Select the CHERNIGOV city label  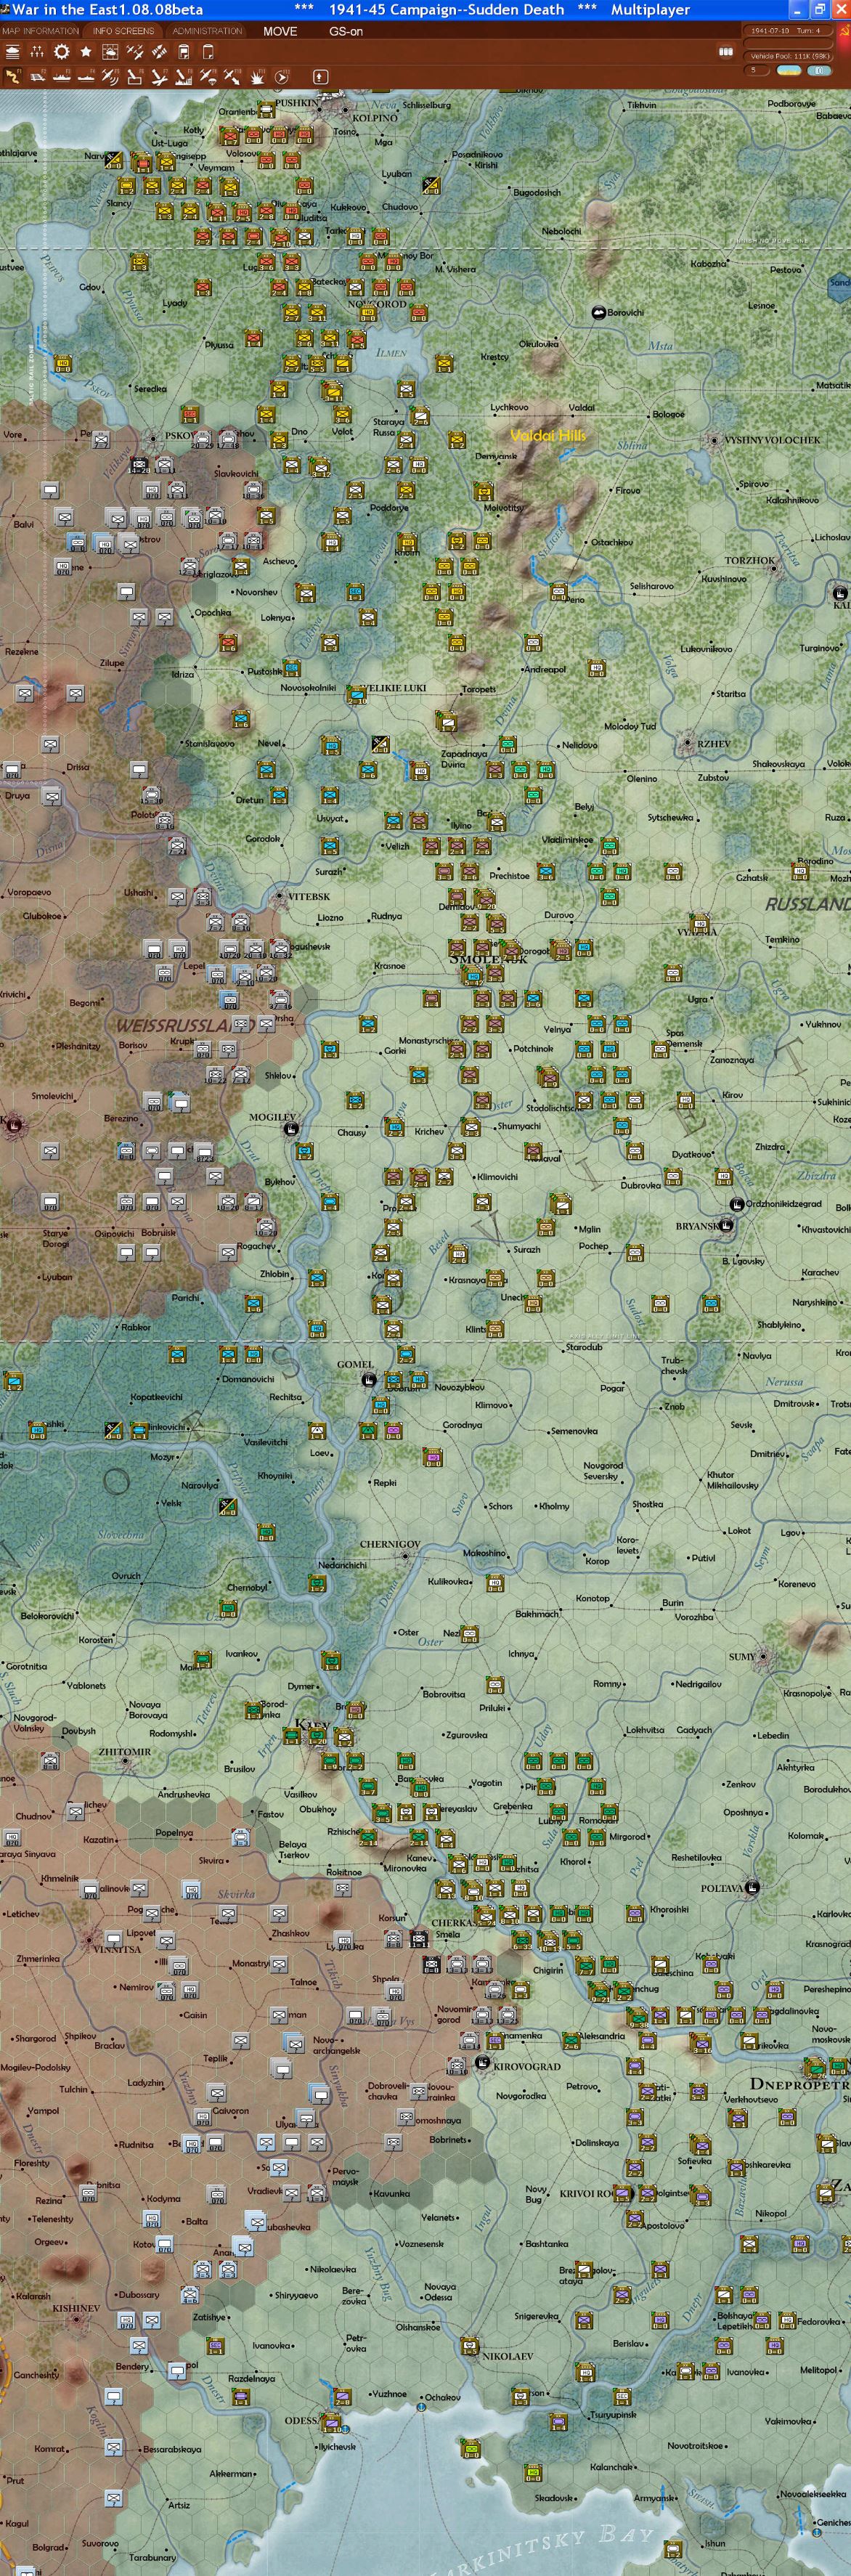[390, 1544]
